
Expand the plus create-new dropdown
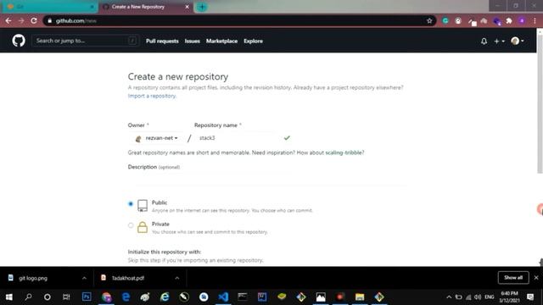coord(499,42)
